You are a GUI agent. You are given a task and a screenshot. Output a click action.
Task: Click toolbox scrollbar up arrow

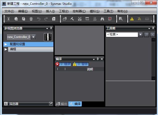[153, 40]
